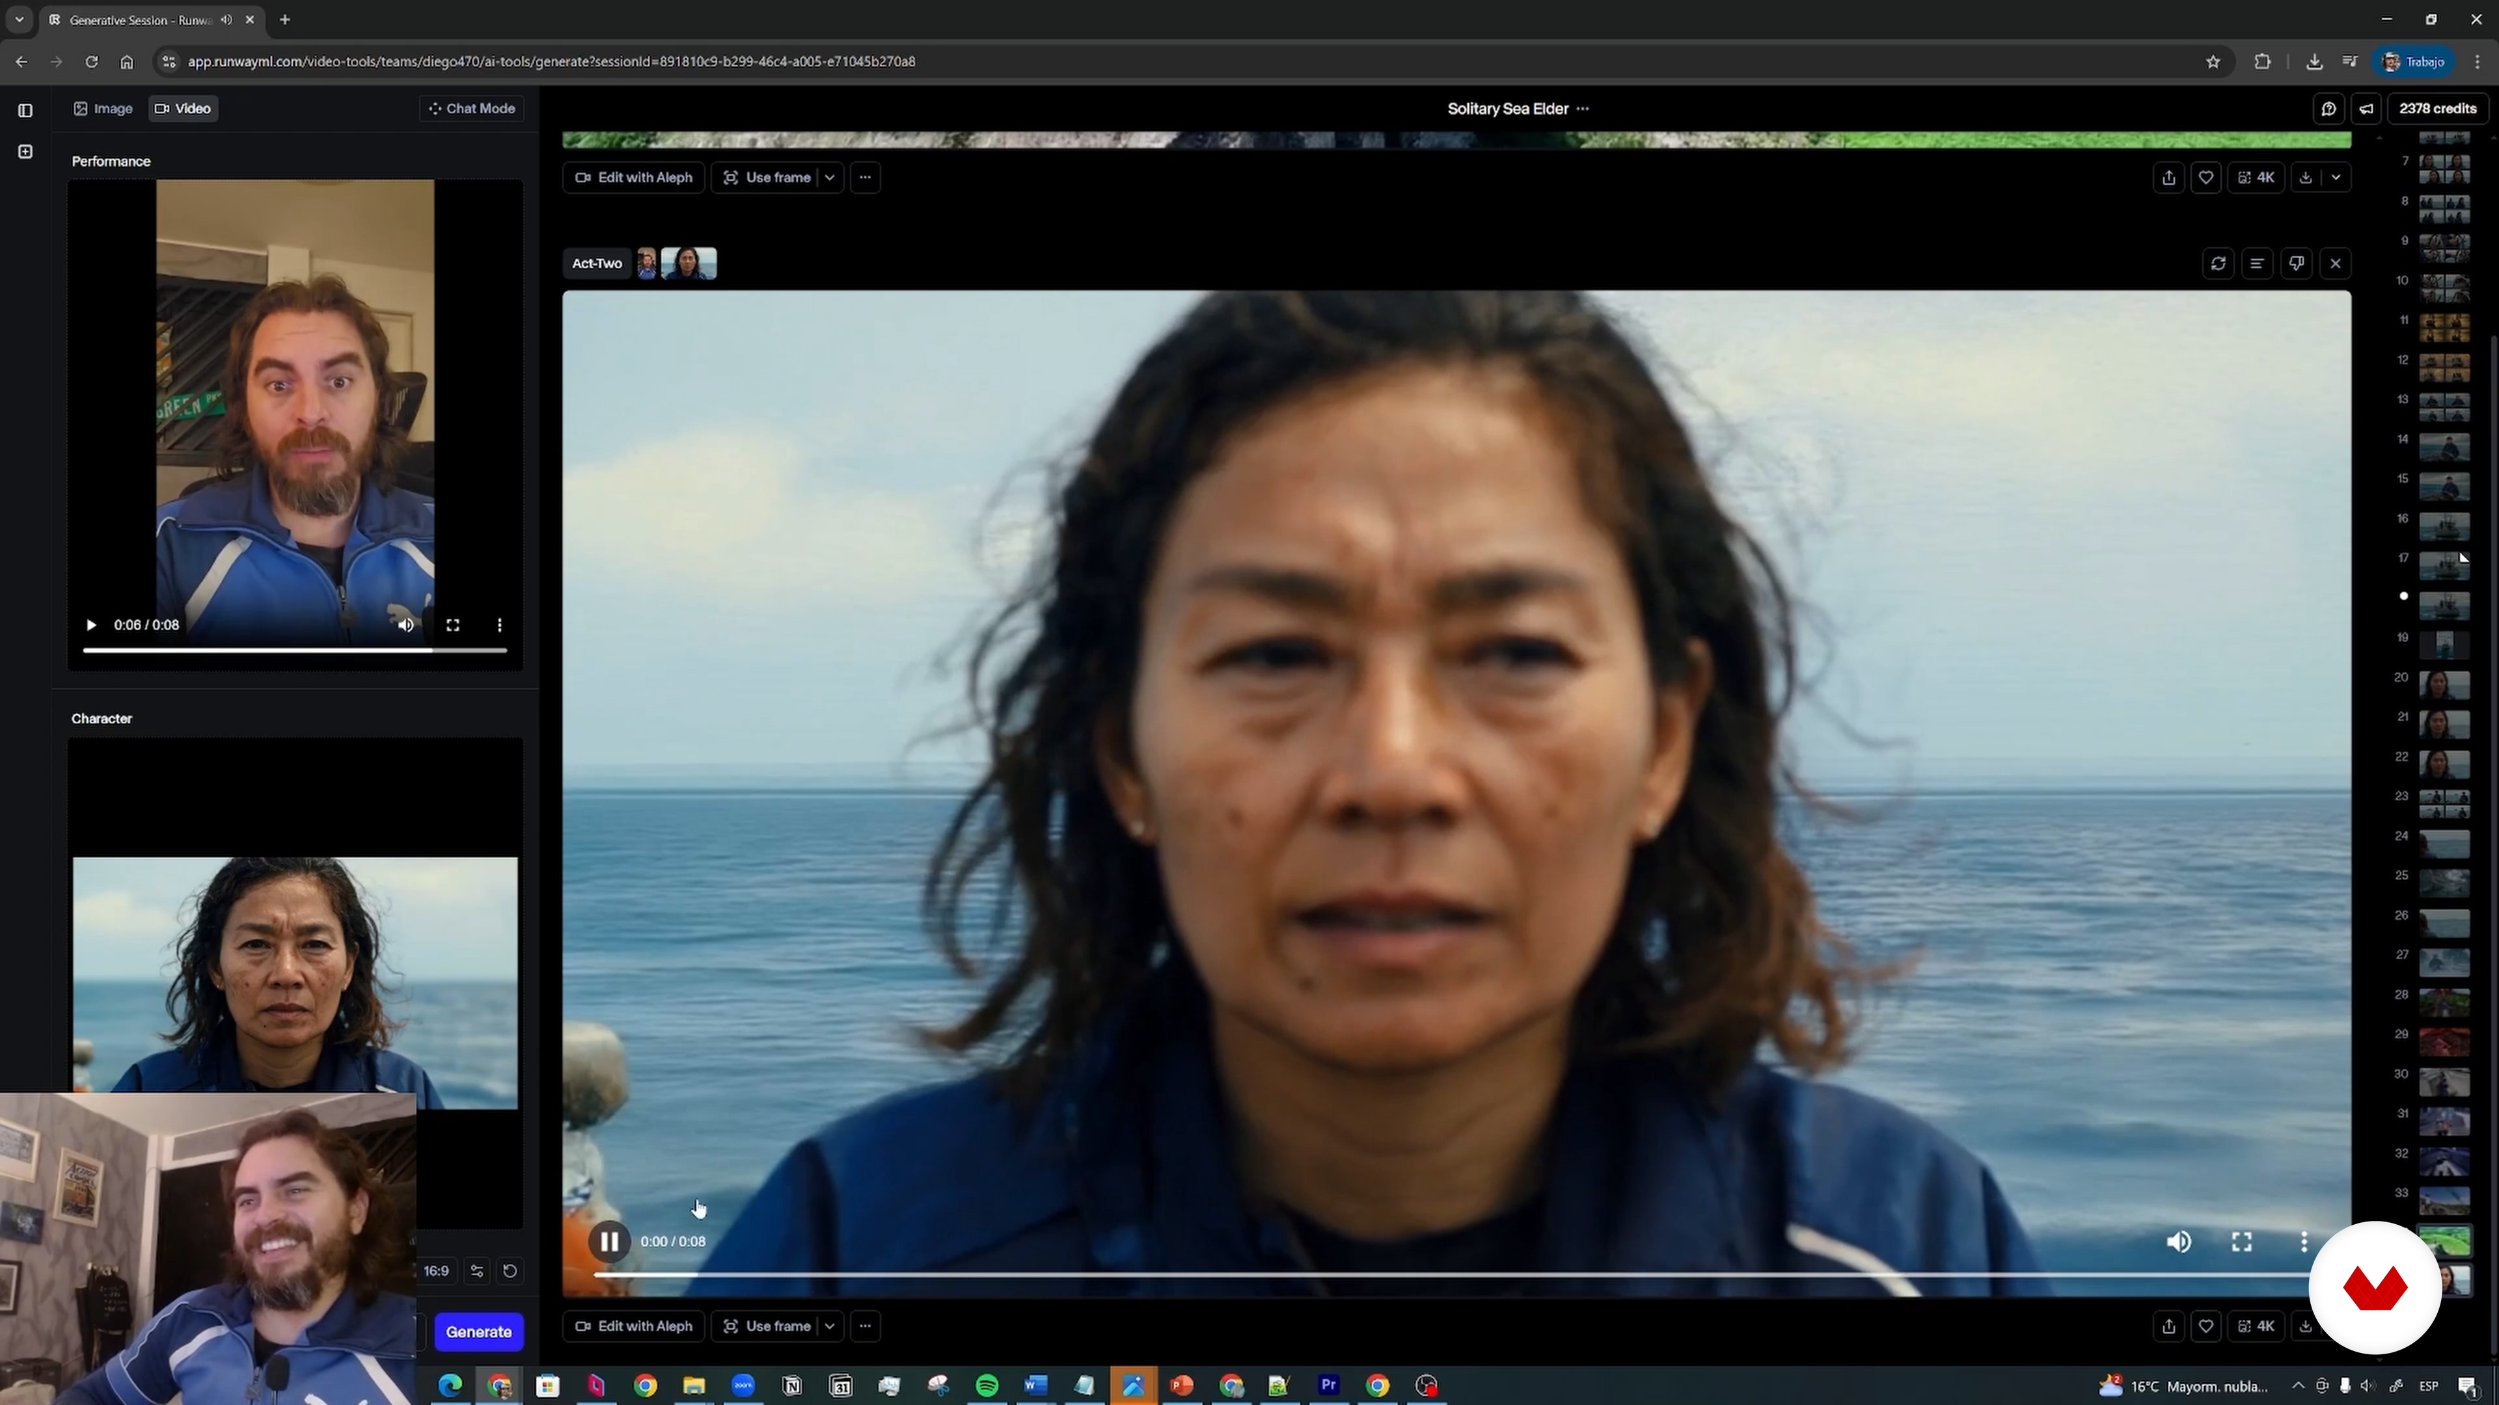Download the Act-Two video from the bottom bar
2499x1405 pixels.
click(x=2306, y=1326)
